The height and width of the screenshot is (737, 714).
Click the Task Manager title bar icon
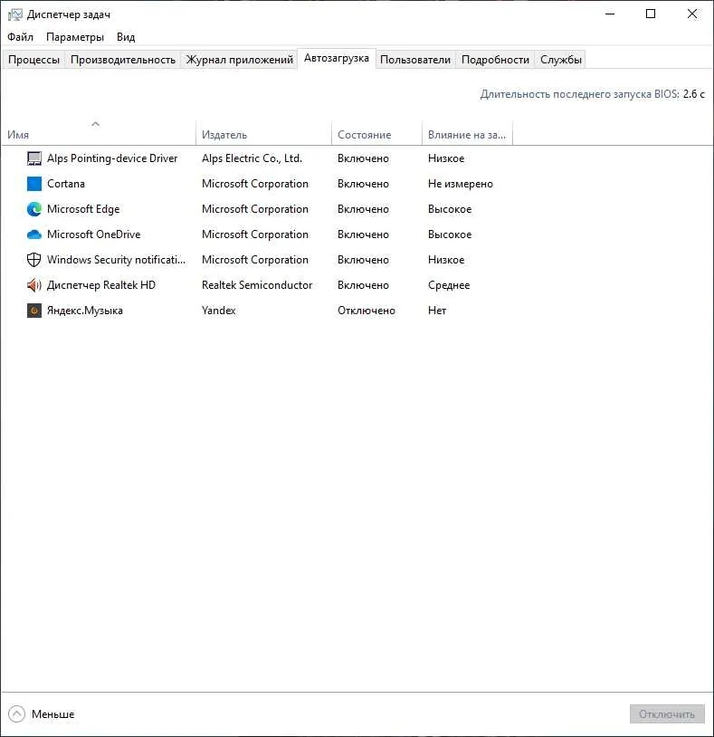[15, 14]
